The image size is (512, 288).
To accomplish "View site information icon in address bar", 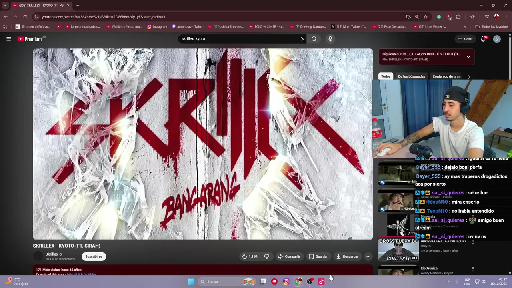I will 36,17.
